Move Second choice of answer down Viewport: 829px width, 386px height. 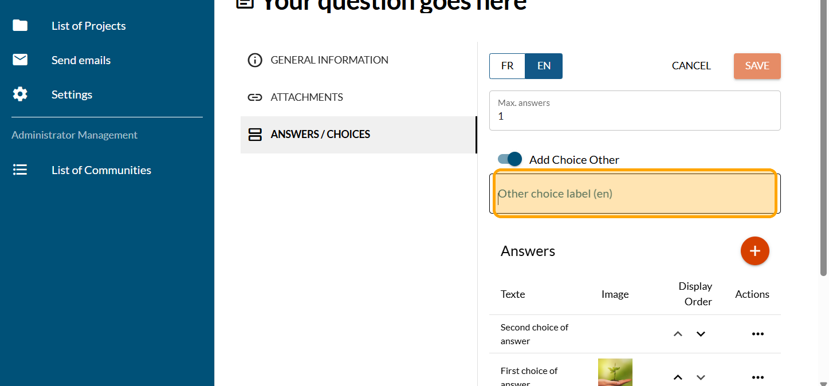pos(701,334)
